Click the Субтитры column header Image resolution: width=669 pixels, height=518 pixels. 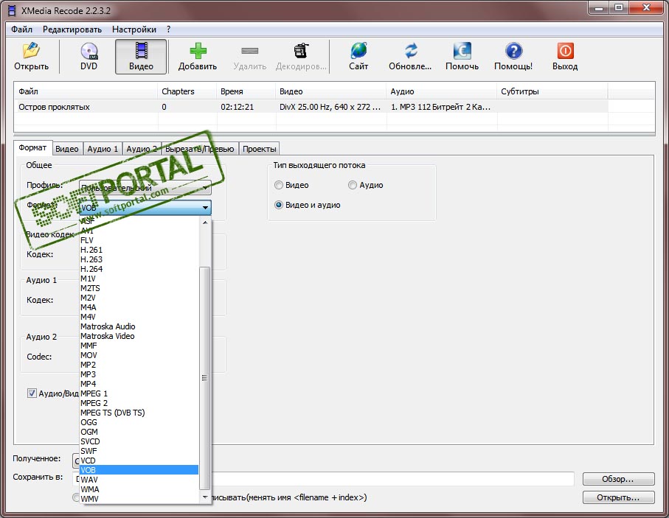click(552, 91)
